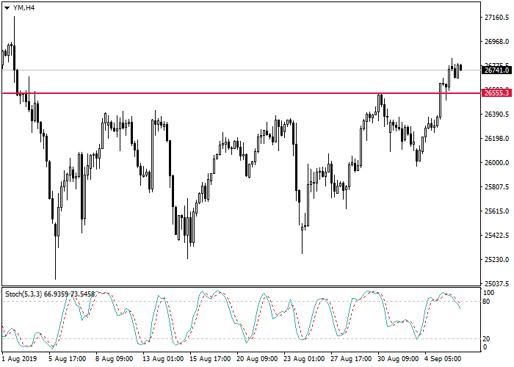Click the 27160.5 price scale label
Viewport: 514px width, 367px height.
(x=496, y=18)
